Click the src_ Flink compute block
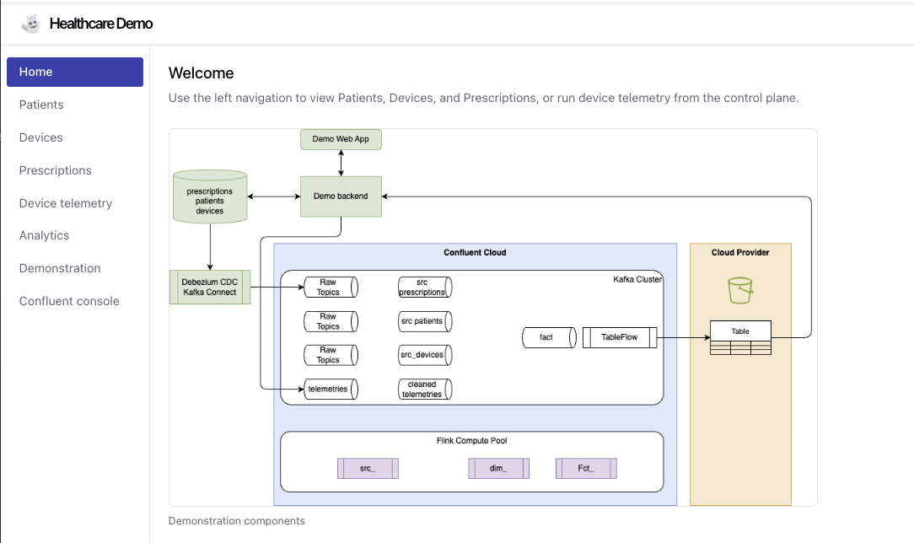 point(368,468)
